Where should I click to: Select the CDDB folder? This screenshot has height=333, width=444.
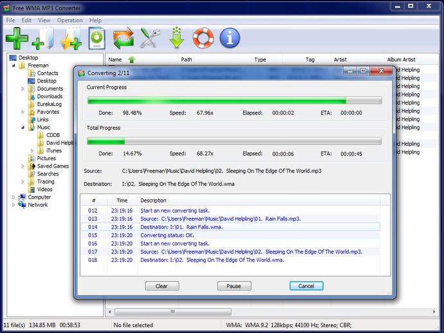53,135
